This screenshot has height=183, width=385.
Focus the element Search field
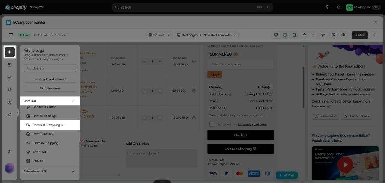[50, 68]
